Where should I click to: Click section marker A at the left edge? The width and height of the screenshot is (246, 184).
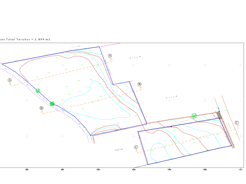(x=10, y=80)
